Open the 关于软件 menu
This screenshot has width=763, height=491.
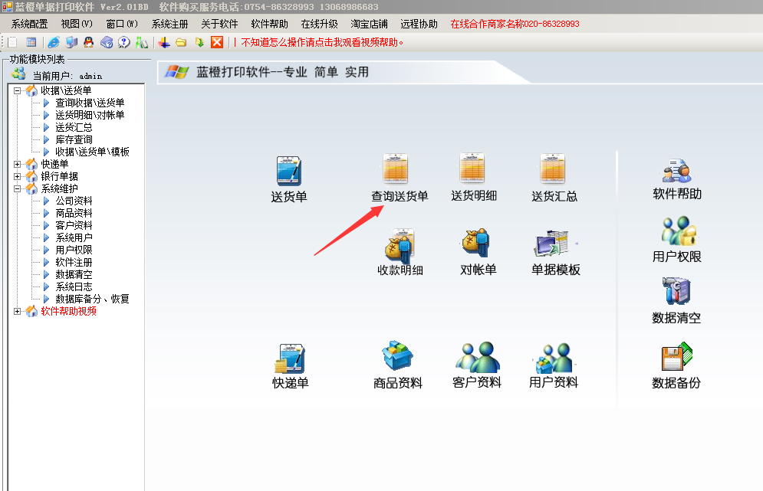click(x=219, y=24)
